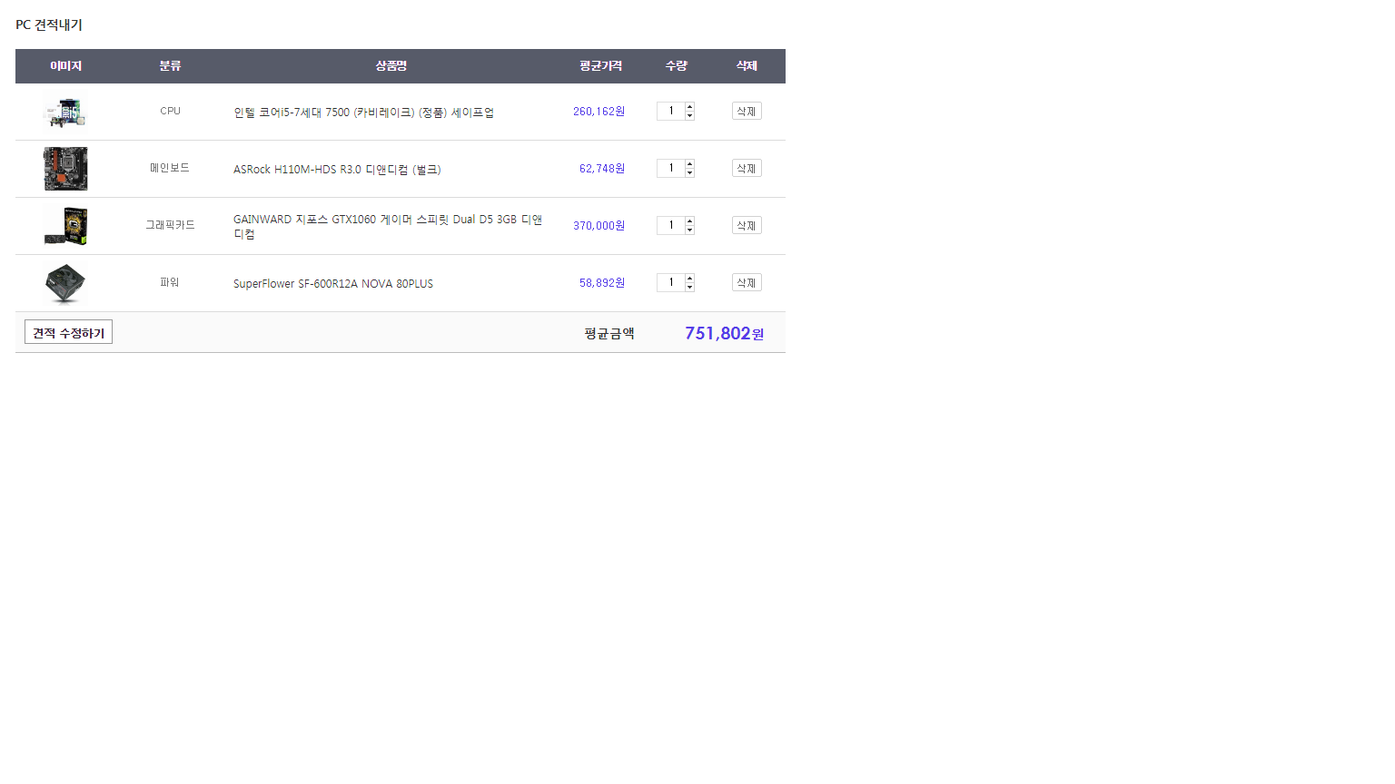Click the price 62,748원

(x=602, y=169)
